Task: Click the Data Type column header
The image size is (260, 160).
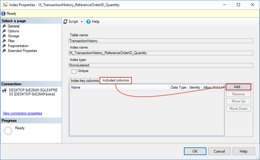Action: tap(178, 87)
